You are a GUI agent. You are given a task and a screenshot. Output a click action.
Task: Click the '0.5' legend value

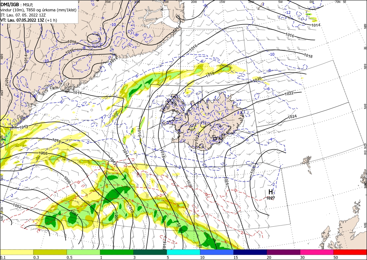(x=69, y=257)
